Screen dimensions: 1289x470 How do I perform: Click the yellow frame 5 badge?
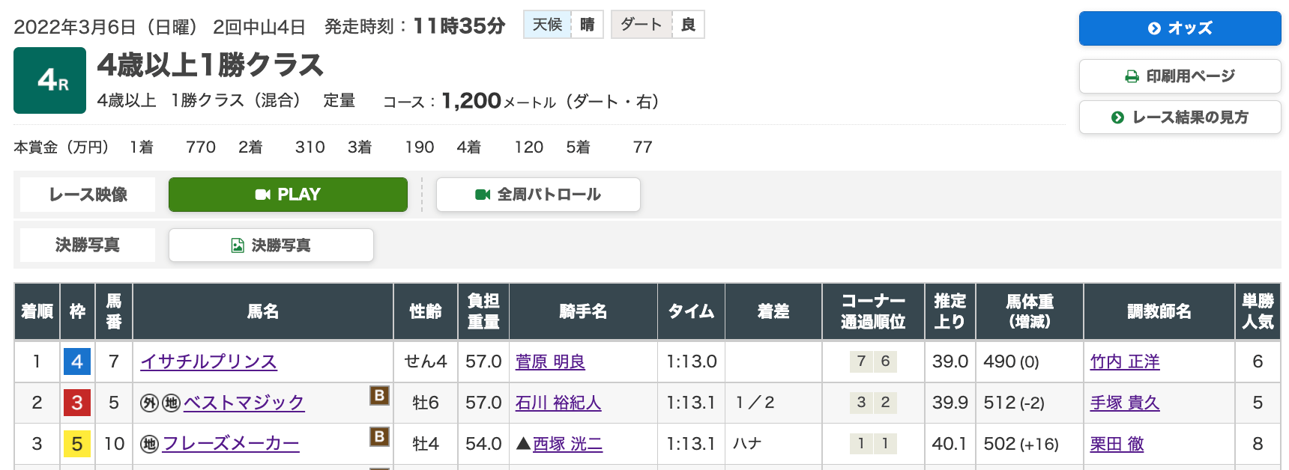click(x=77, y=445)
